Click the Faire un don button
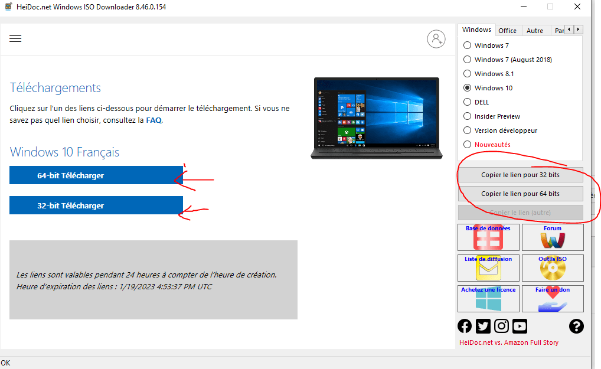This screenshot has height=369, width=601. click(553, 299)
